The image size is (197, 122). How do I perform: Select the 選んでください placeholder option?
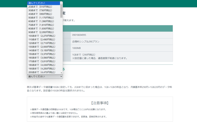point(43,3)
